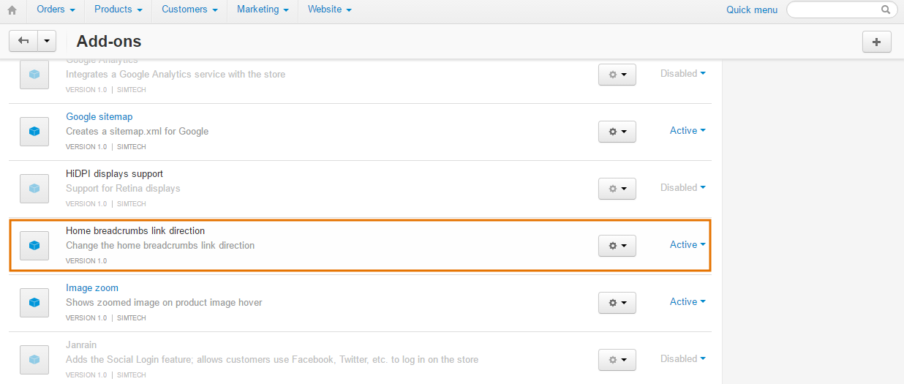Go to the home icon in the top bar

pos(12,10)
